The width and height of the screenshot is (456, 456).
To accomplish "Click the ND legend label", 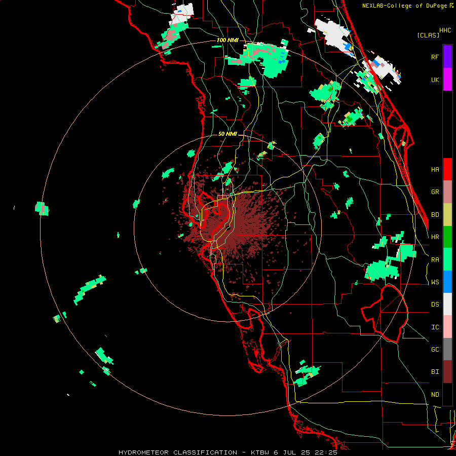I will click(435, 395).
